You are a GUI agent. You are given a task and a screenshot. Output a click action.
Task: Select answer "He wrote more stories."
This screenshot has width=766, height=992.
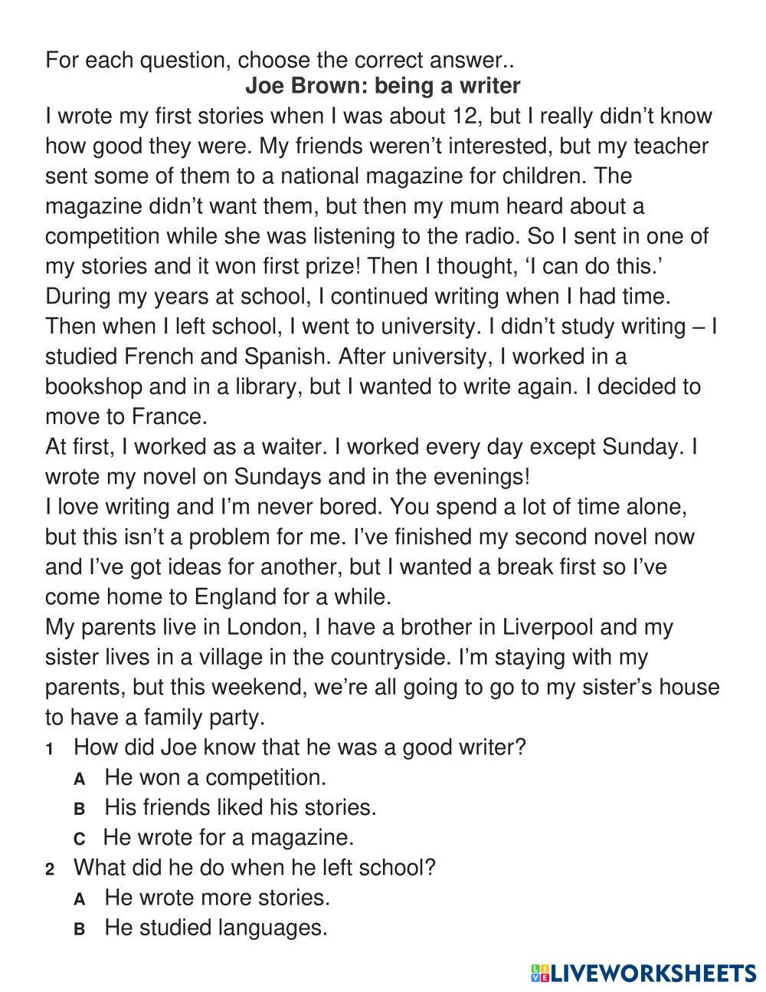click(x=217, y=897)
